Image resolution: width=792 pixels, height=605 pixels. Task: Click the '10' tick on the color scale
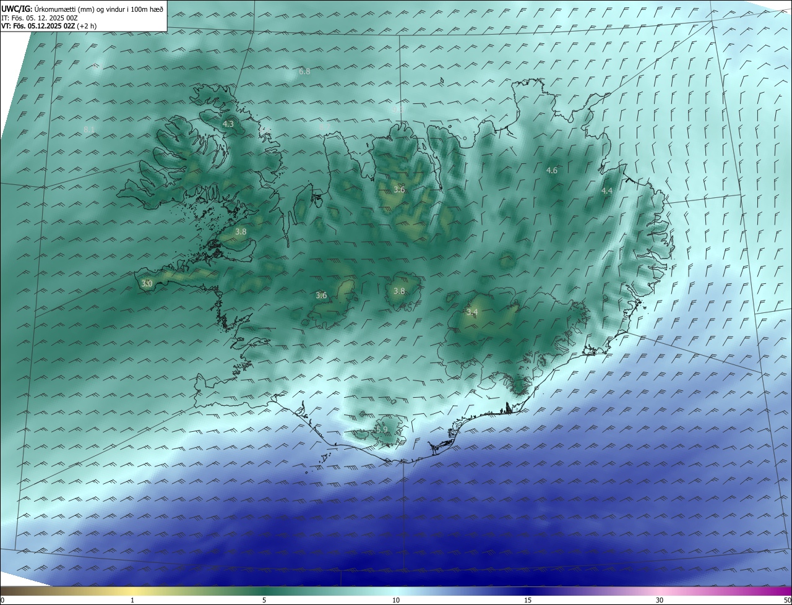[x=396, y=600]
